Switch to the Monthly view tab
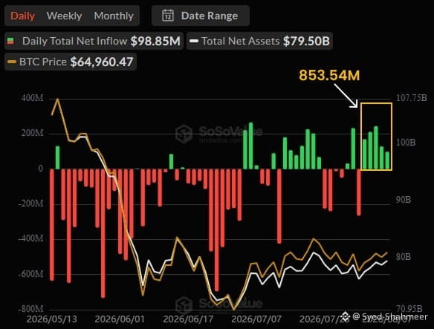This screenshot has width=434, height=329. (x=114, y=16)
